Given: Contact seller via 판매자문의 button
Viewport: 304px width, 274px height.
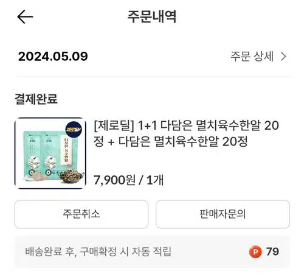Looking at the screenshot, I should [x=223, y=214].
